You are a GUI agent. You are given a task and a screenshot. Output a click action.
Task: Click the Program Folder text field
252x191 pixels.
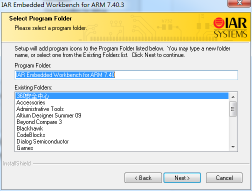(x=126, y=75)
